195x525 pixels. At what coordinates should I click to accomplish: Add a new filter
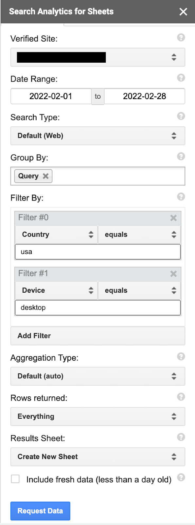97,336
